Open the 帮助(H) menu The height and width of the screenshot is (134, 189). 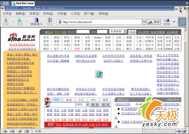(x=103, y=13)
